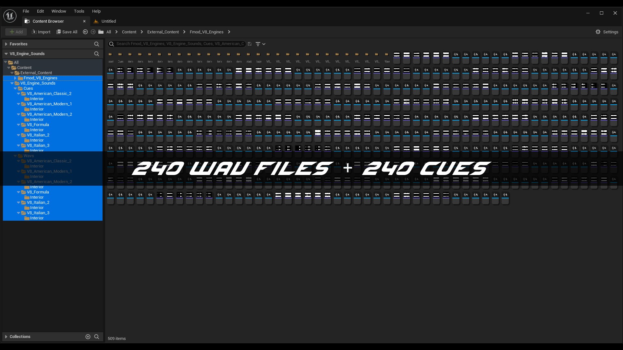Open the filter options dropdown
The width and height of the screenshot is (623, 350).
pos(260,44)
